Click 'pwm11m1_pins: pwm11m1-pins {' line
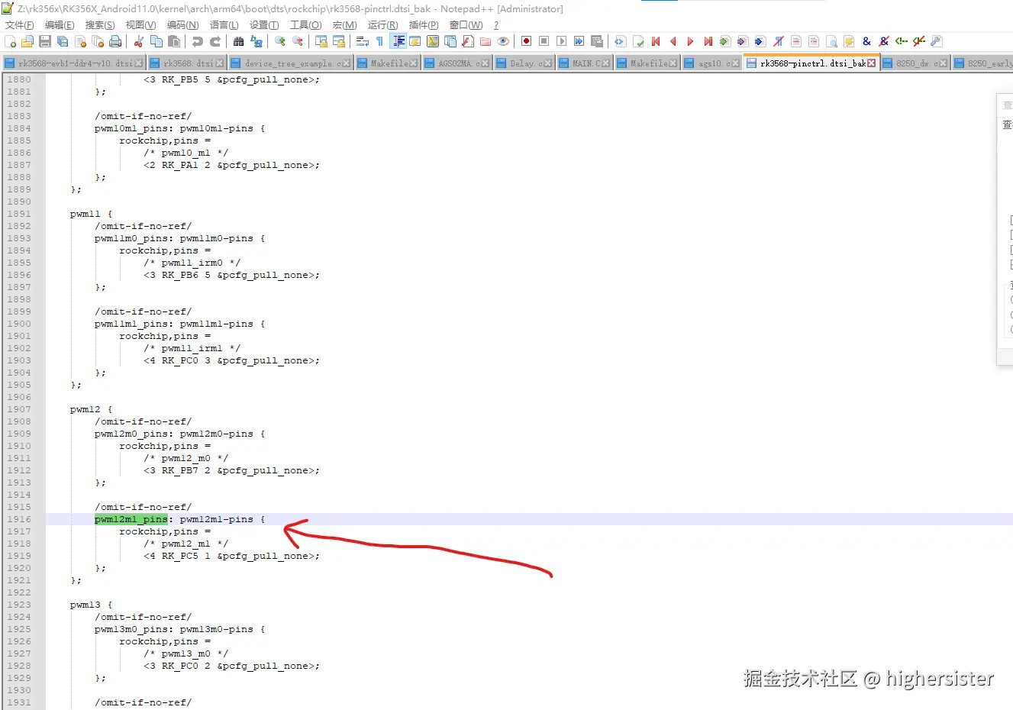This screenshot has width=1013, height=710. click(x=180, y=324)
